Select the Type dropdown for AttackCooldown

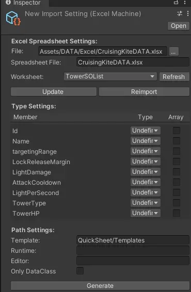146,182
